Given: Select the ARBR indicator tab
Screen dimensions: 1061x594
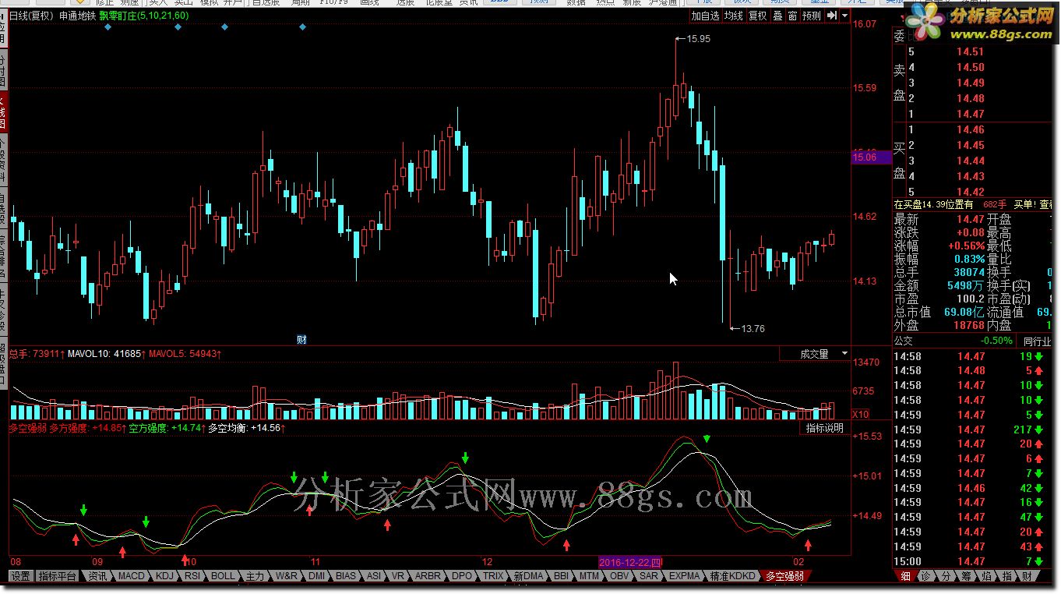Looking at the screenshot, I should pyautogui.click(x=428, y=576).
